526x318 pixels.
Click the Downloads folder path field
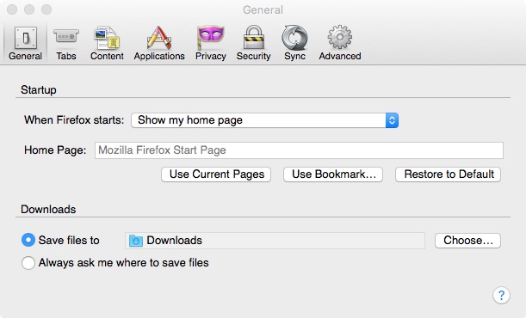pyautogui.click(x=275, y=241)
